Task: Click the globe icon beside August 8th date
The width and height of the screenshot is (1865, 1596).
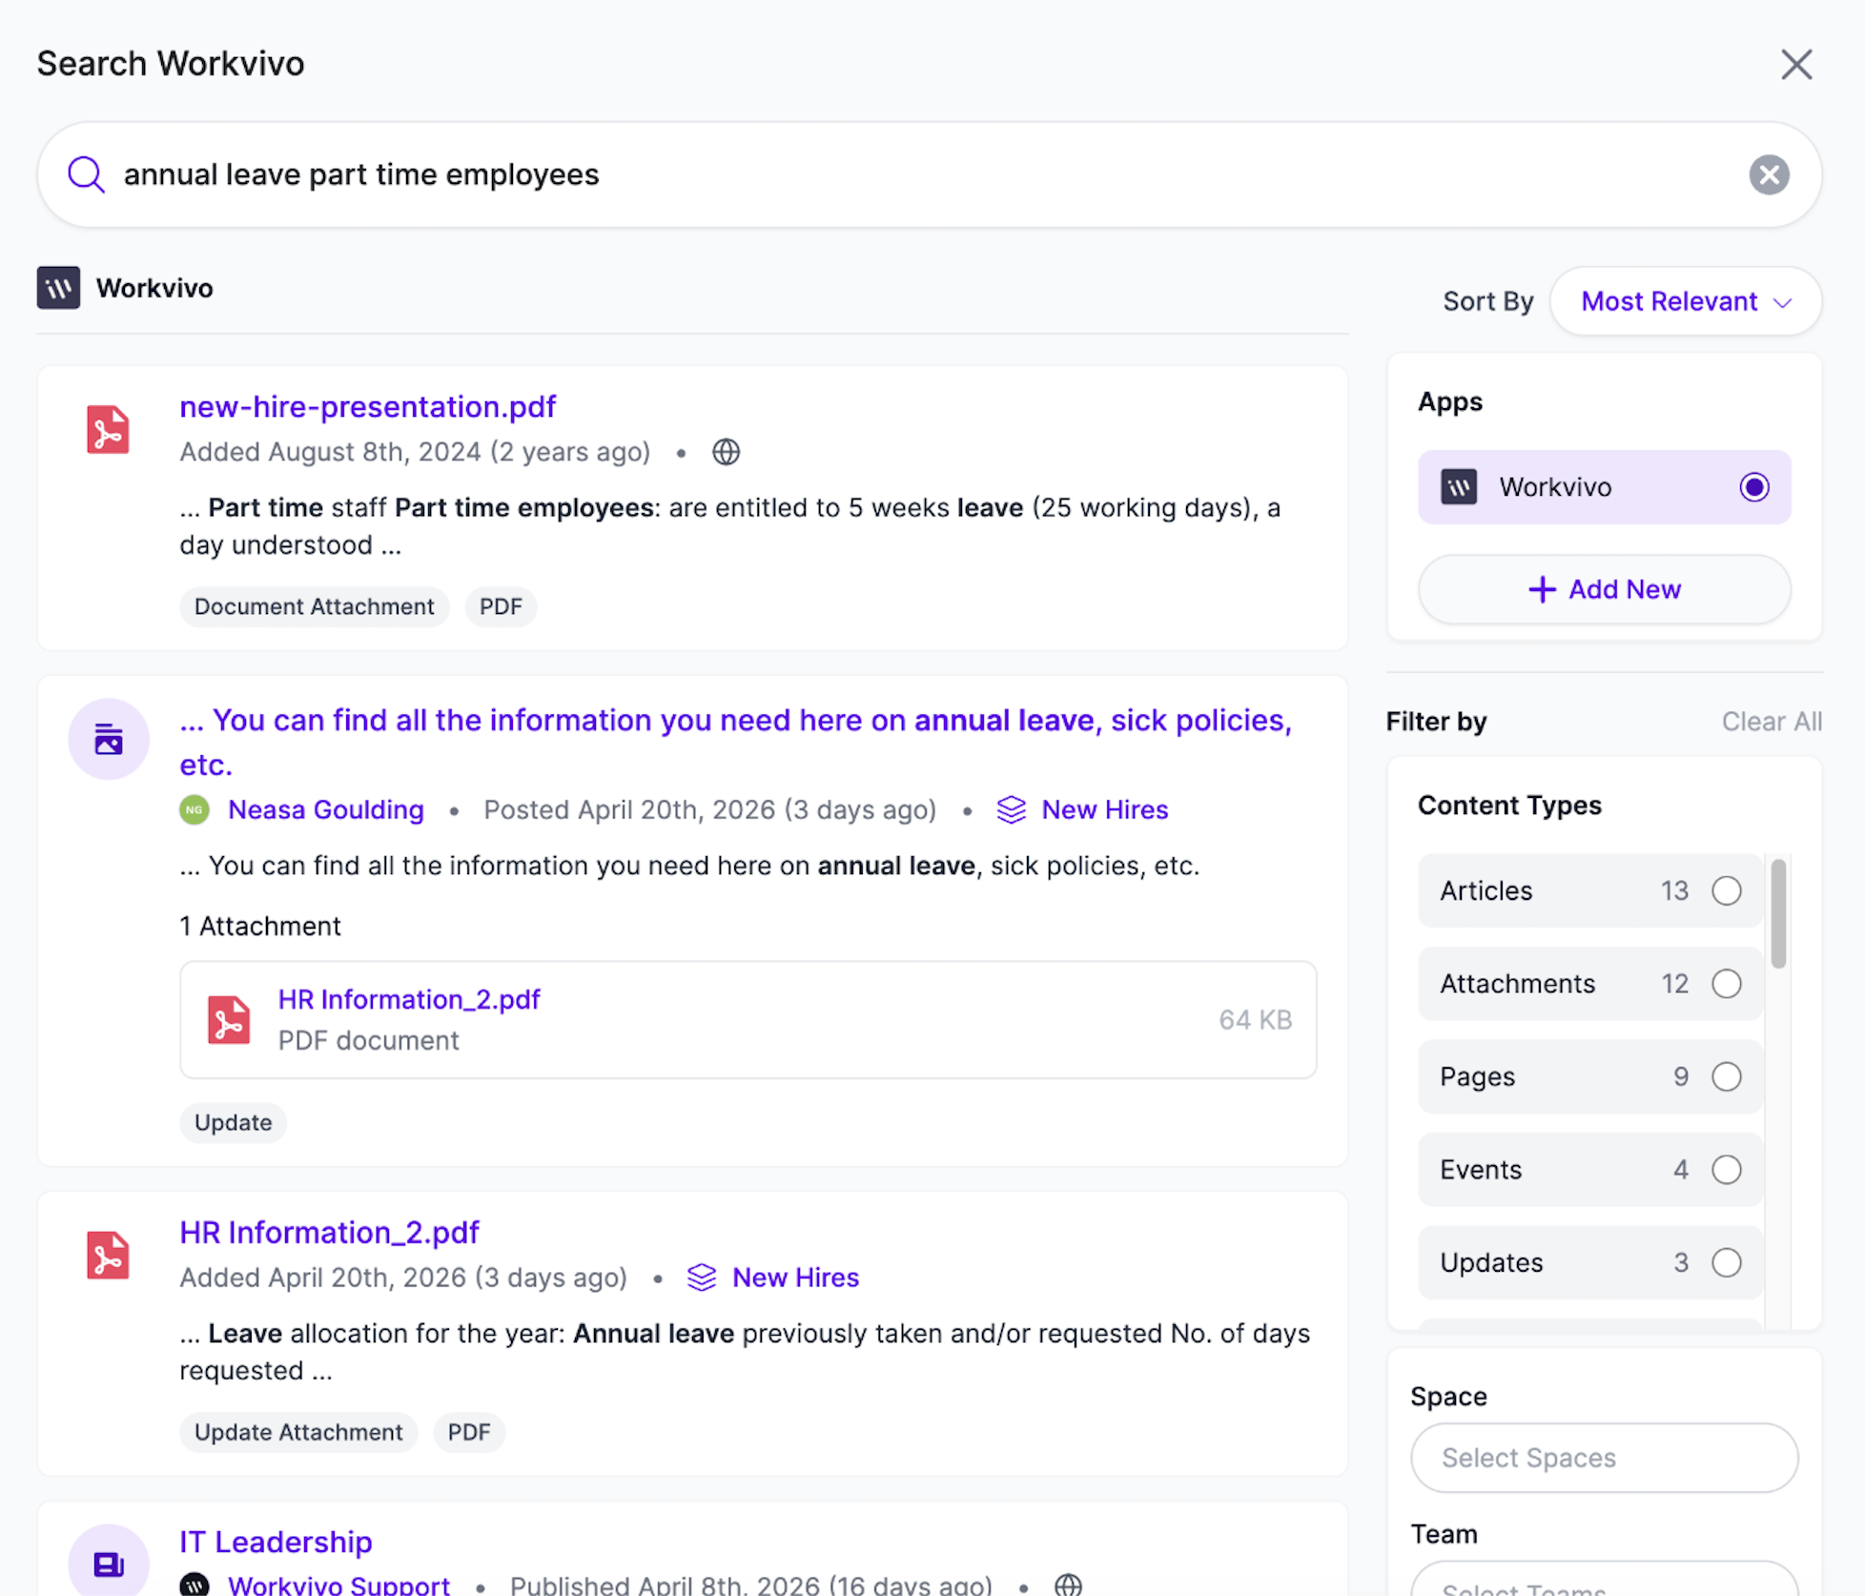Action: click(x=727, y=452)
